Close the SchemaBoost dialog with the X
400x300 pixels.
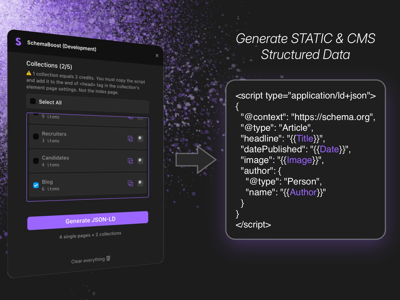pos(157,55)
